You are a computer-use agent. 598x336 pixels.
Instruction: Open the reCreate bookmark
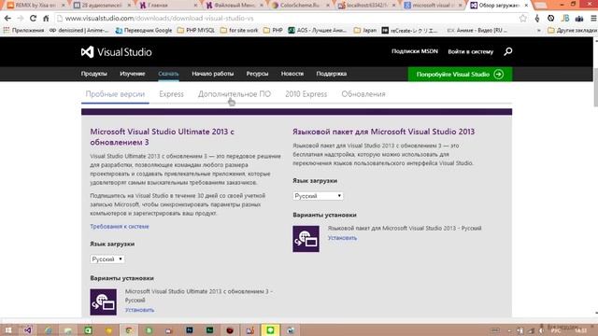tap(410, 30)
